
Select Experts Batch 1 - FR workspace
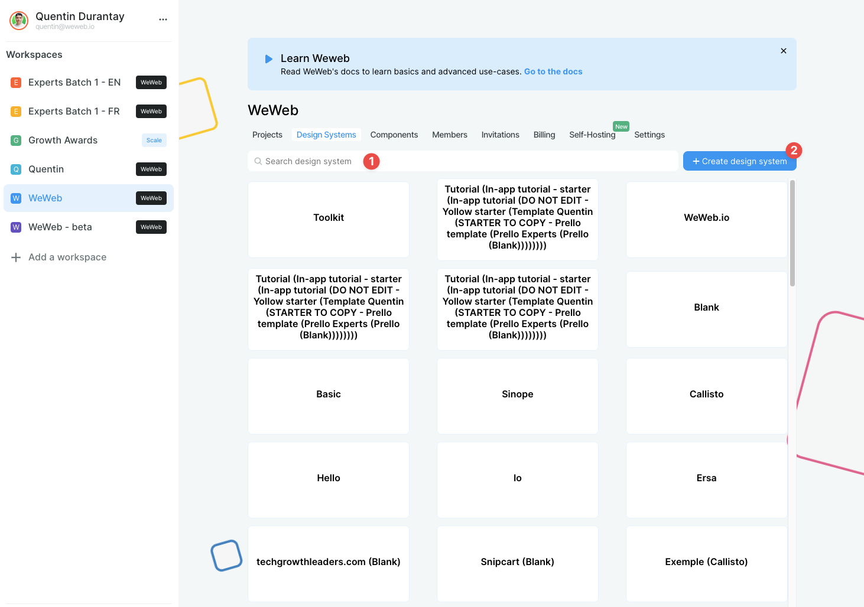(x=89, y=112)
